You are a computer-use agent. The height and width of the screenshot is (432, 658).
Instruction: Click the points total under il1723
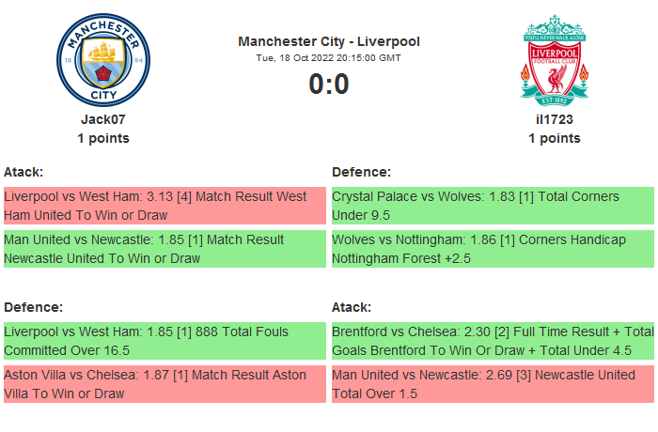pos(555,138)
